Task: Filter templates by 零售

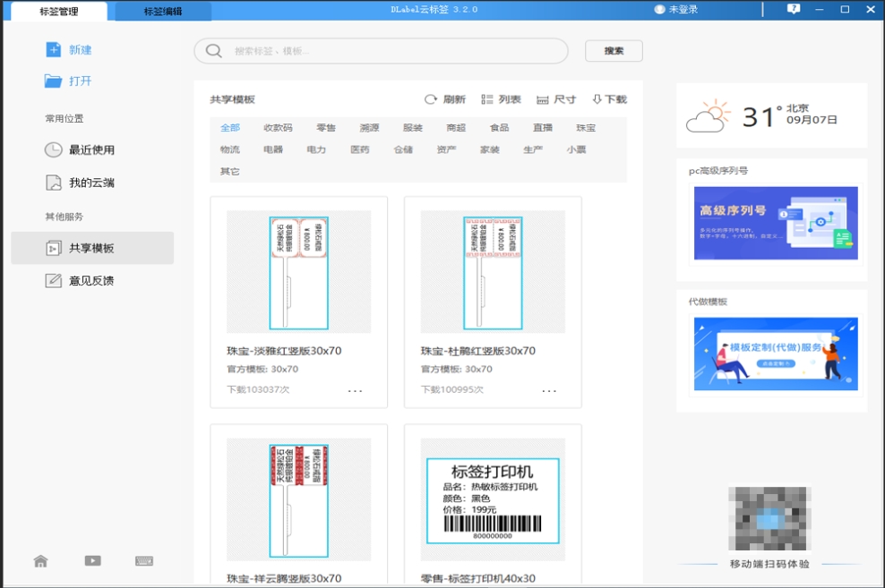Action: [326, 127]
